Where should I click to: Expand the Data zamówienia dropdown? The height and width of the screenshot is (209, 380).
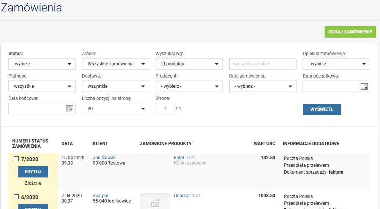tap(263, 86)
